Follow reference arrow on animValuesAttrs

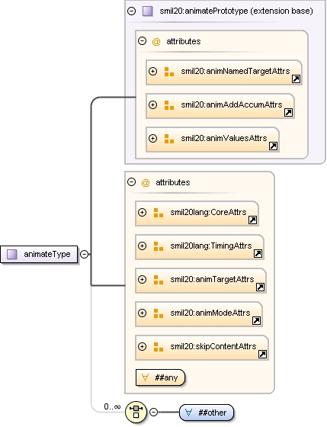[x=273, y=146]
